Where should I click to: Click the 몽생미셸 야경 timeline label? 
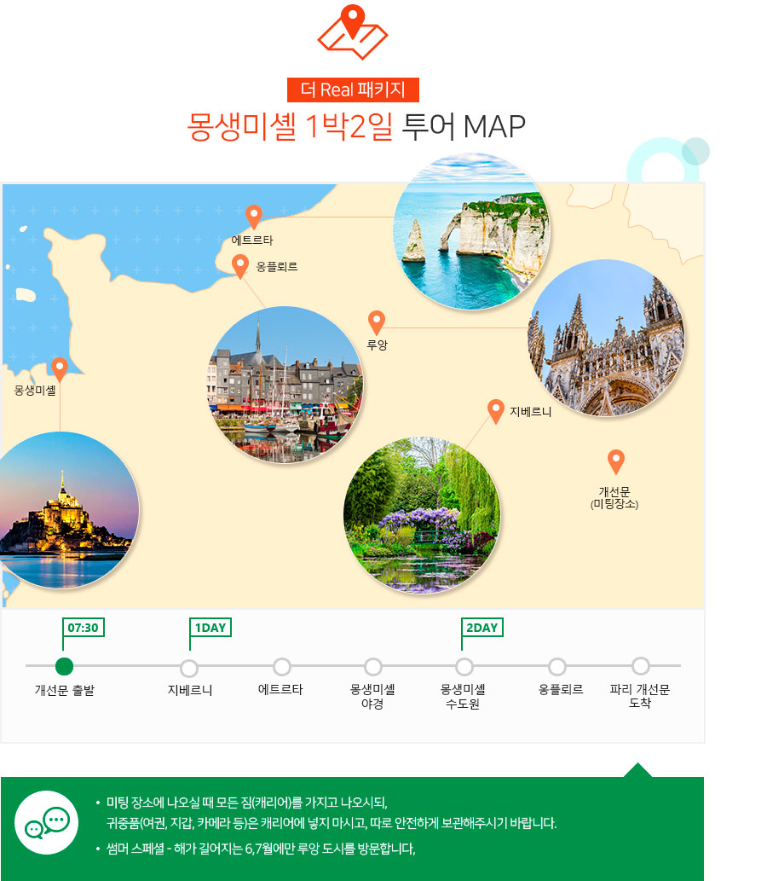[372, 696]
